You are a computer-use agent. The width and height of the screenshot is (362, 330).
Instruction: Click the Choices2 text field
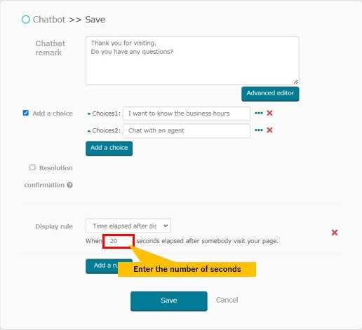(x=187, y=131)
